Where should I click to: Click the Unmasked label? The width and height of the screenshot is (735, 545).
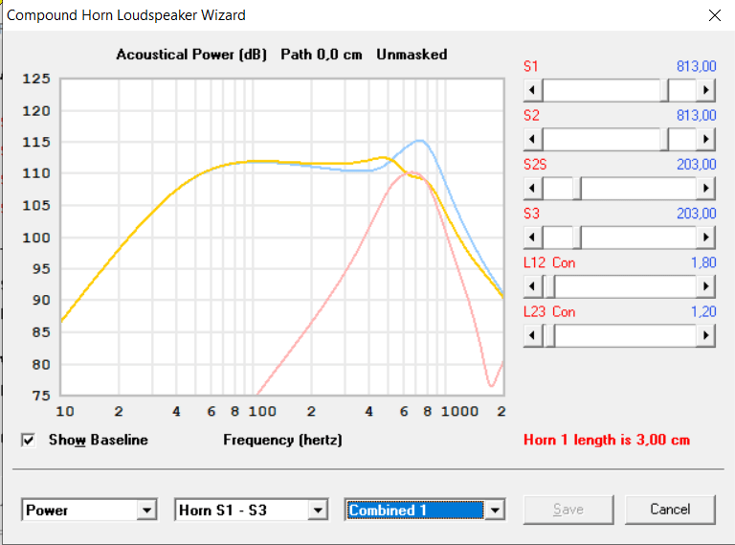point(412,55)
